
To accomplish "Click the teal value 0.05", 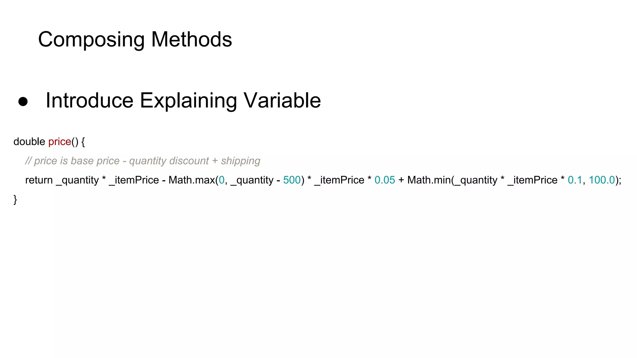I will 384,180.
